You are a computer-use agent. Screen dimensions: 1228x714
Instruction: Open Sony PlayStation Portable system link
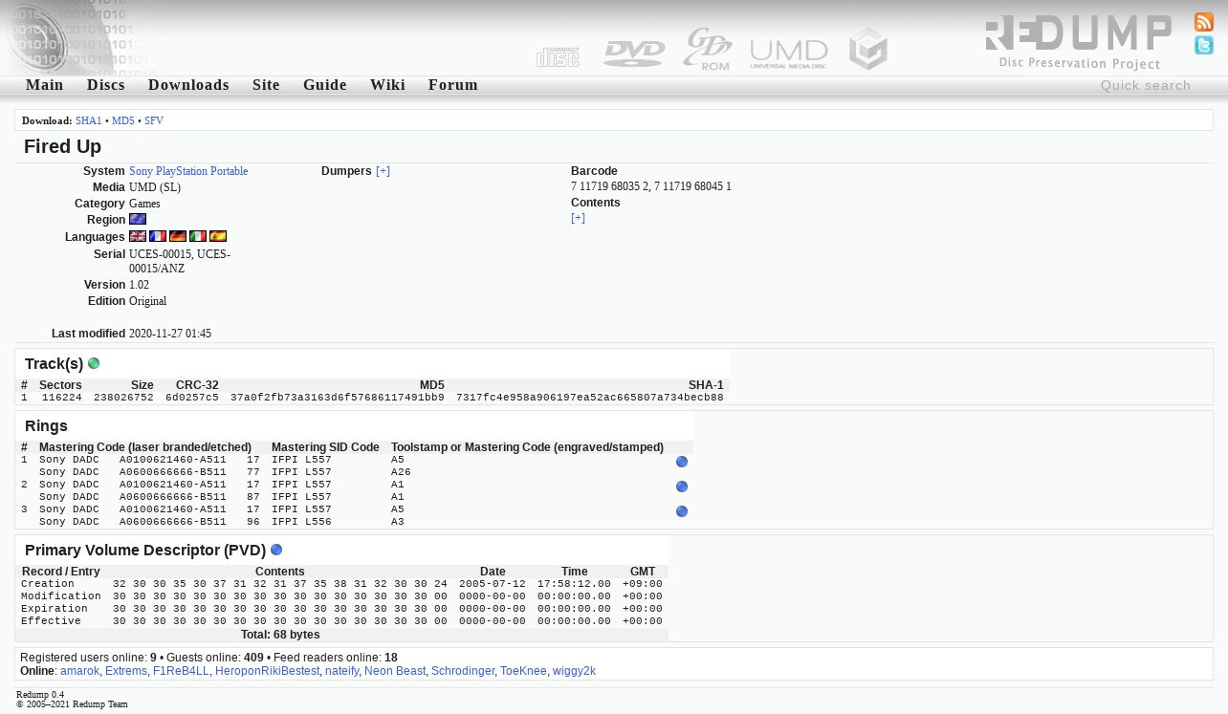(188, 171)
